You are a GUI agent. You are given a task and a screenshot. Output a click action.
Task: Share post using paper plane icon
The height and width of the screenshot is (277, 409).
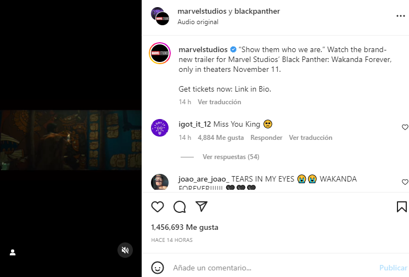click(201, 207)
